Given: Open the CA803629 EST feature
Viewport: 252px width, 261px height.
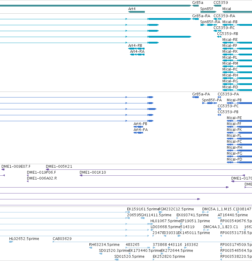Looking at the screenshot, I should 153,242.
